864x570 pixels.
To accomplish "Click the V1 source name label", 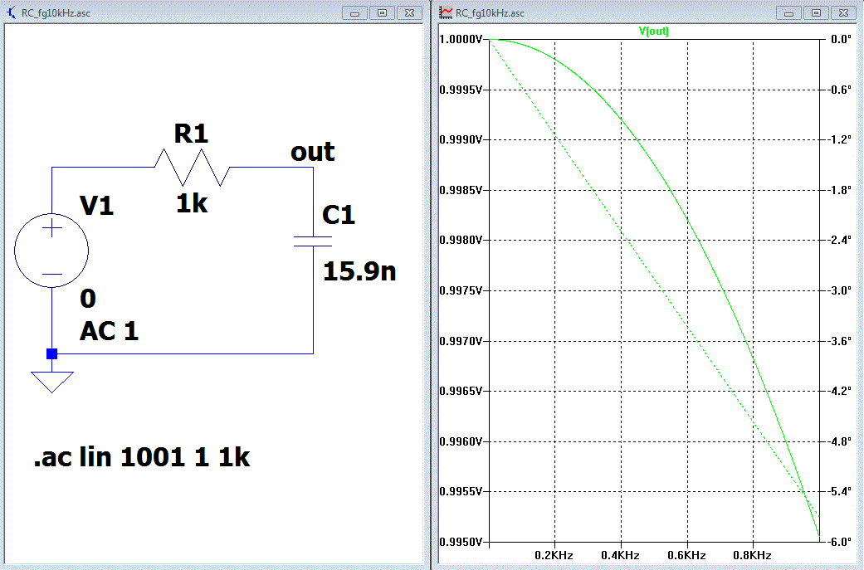I will pyautogui.click(x=96, y=206).
